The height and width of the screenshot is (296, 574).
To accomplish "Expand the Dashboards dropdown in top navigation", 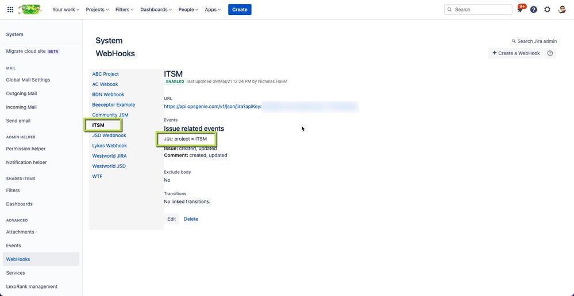I will click(156, 10).
